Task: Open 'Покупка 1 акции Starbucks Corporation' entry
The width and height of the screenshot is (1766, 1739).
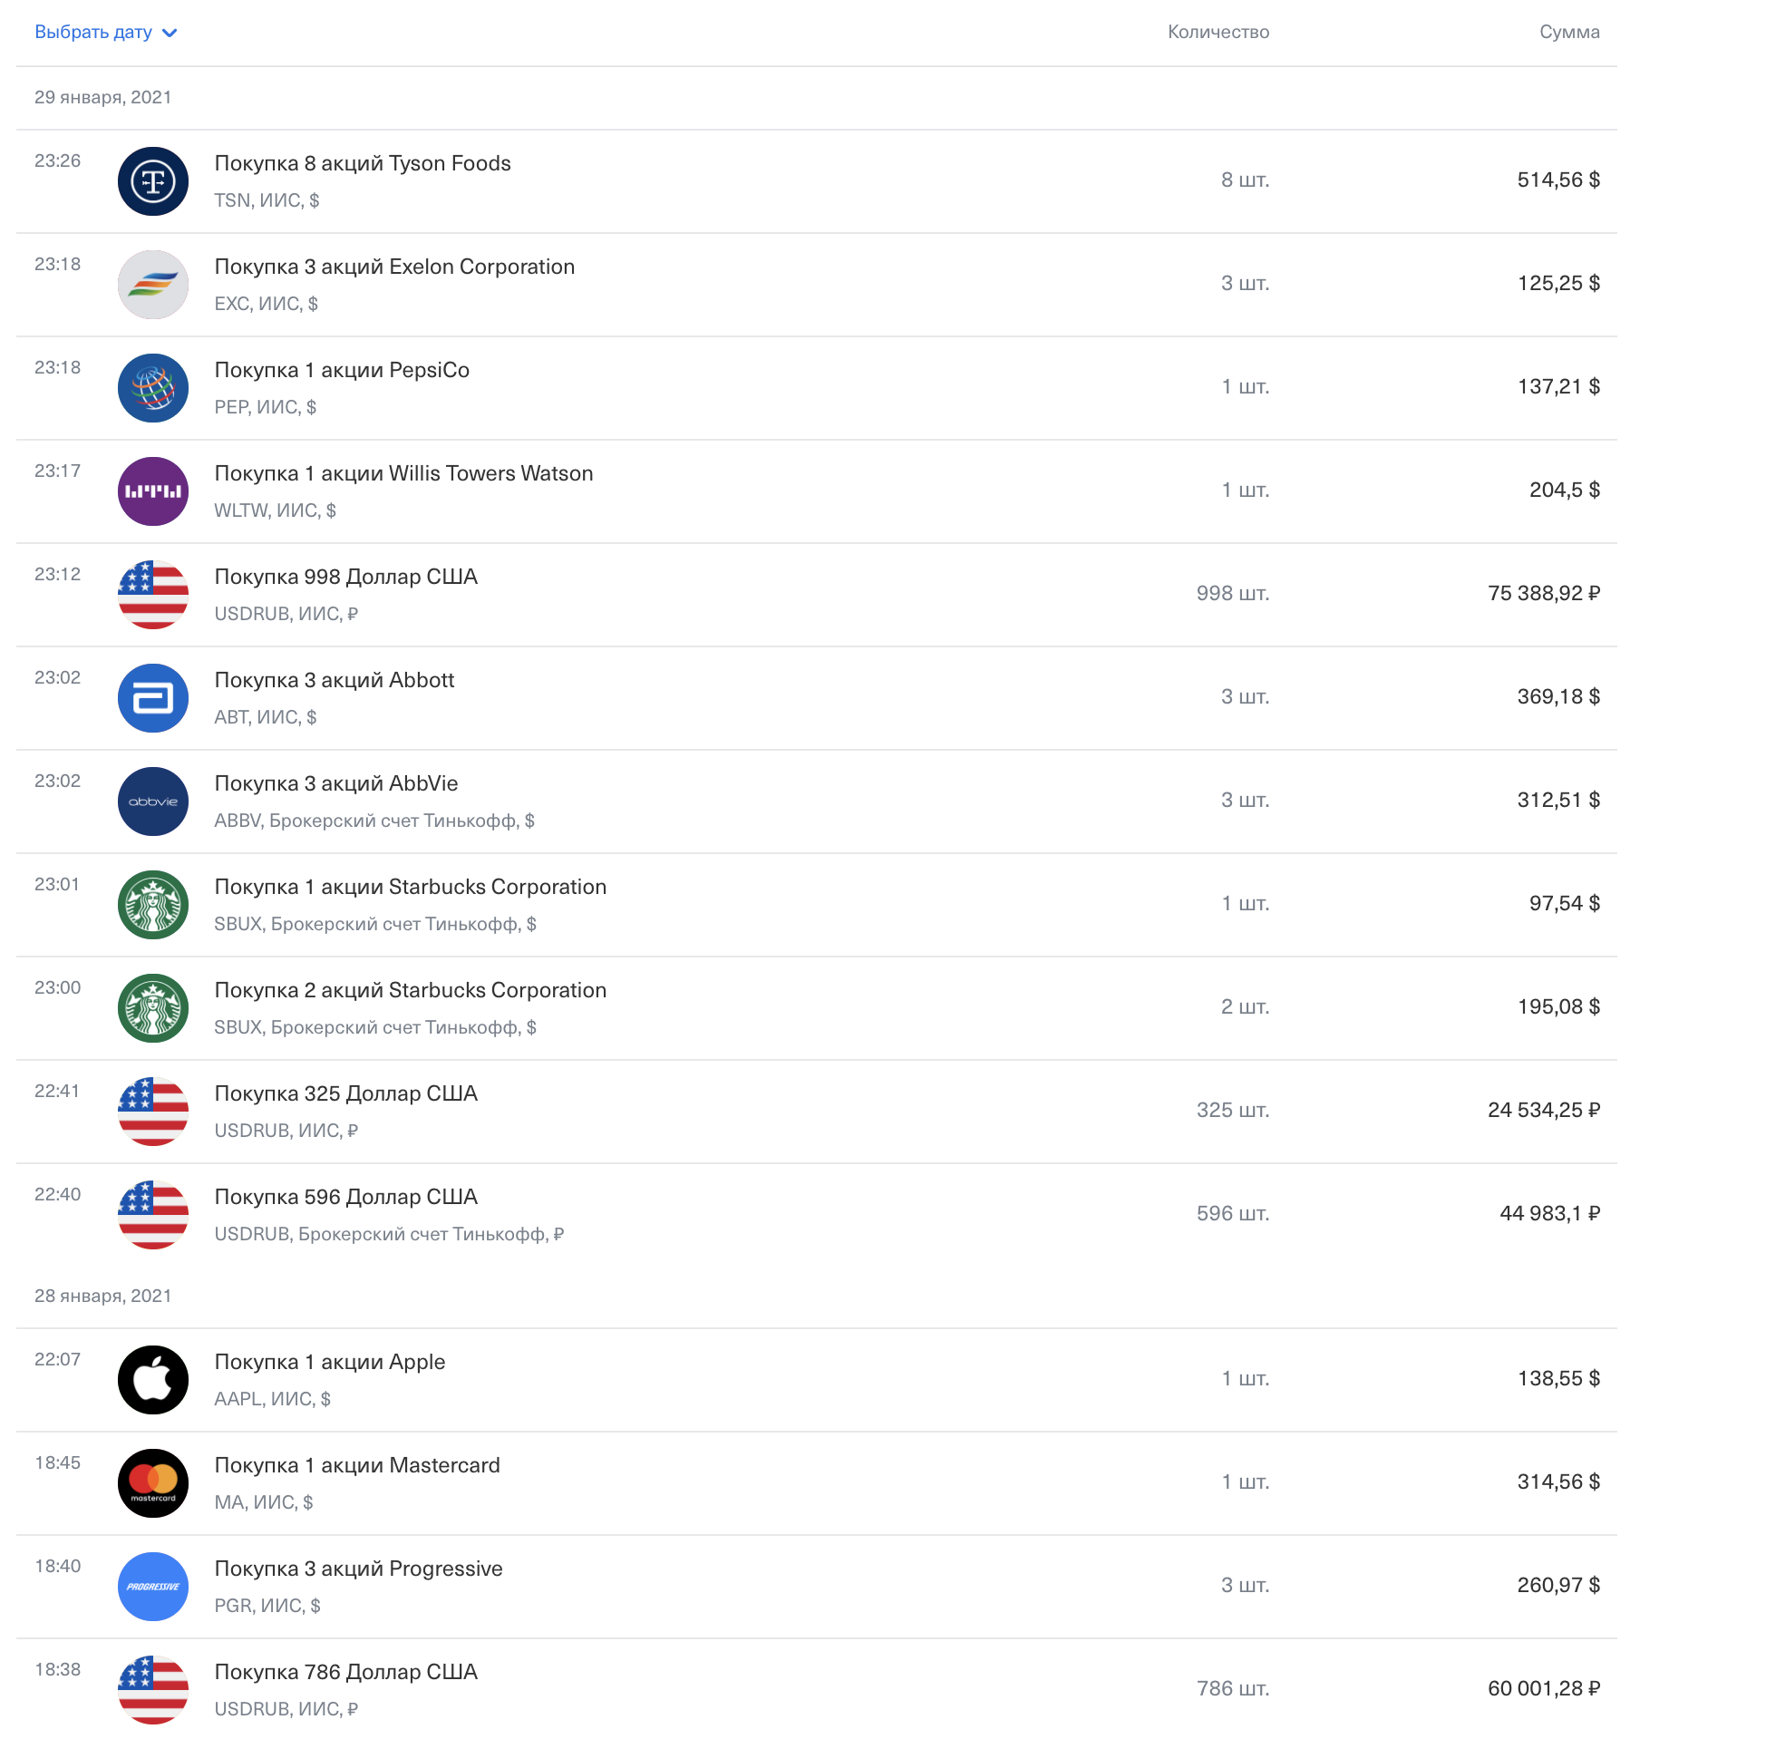Action: coord(410,887)
